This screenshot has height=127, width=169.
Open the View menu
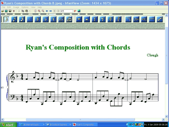coord(33,7)
